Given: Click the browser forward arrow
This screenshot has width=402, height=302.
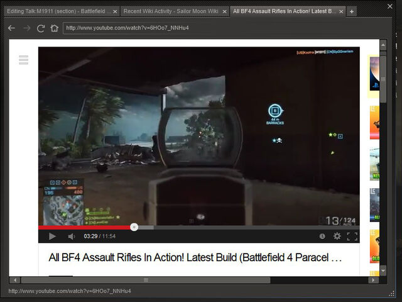Looking at the screenshot, I should 26,28.
